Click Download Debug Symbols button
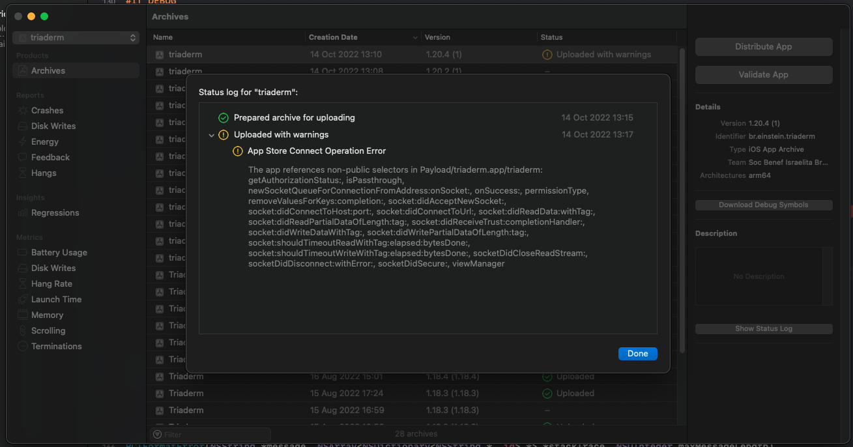Image resolution: width=853 pixels, height=447 pixels. click(763, 205)
